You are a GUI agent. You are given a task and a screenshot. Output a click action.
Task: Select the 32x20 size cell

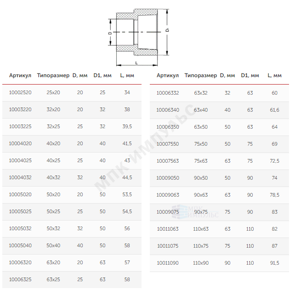[53, 109]
